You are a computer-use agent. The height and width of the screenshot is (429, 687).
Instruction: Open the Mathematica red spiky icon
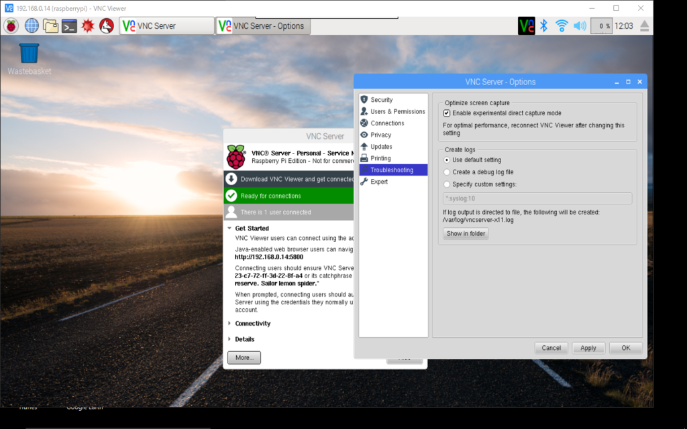[x=88, y=26]
